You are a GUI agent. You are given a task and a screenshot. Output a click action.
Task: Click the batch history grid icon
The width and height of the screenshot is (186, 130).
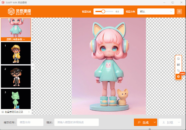coord(3,112)
